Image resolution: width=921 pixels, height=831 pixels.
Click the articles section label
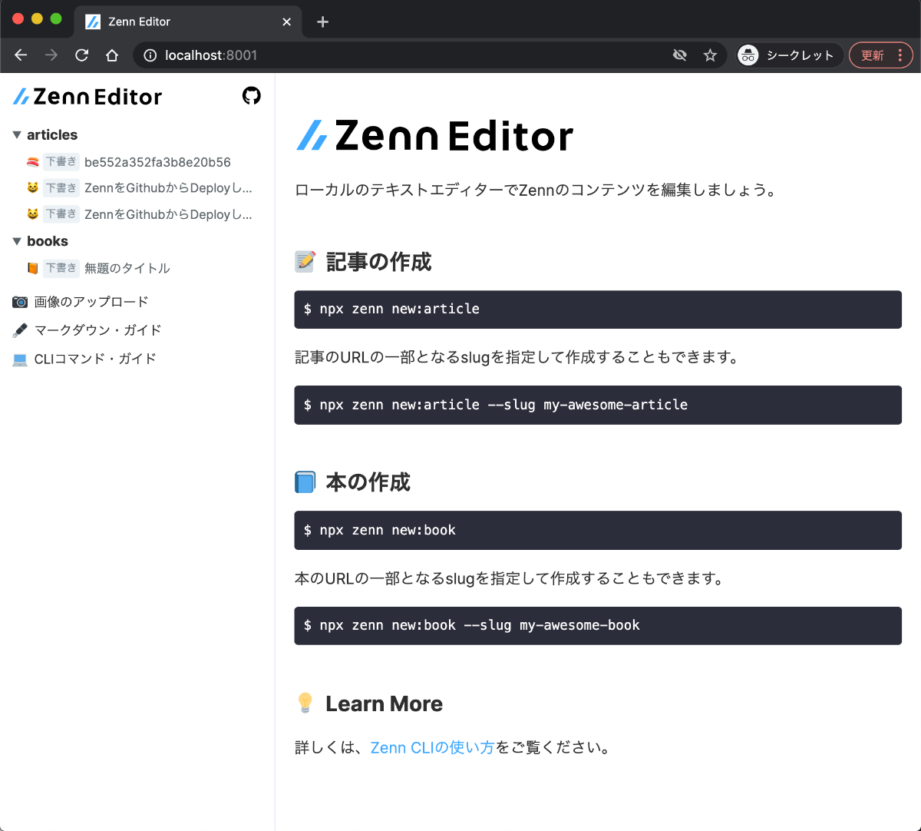pos(52,135)
